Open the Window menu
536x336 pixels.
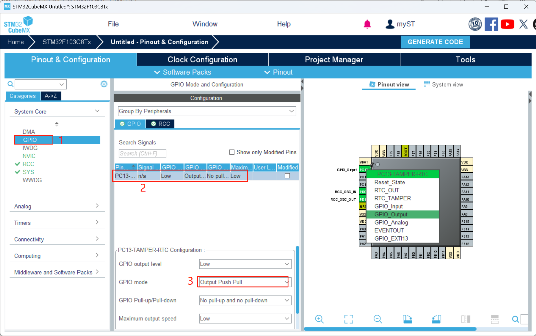(x=205, y=24)
